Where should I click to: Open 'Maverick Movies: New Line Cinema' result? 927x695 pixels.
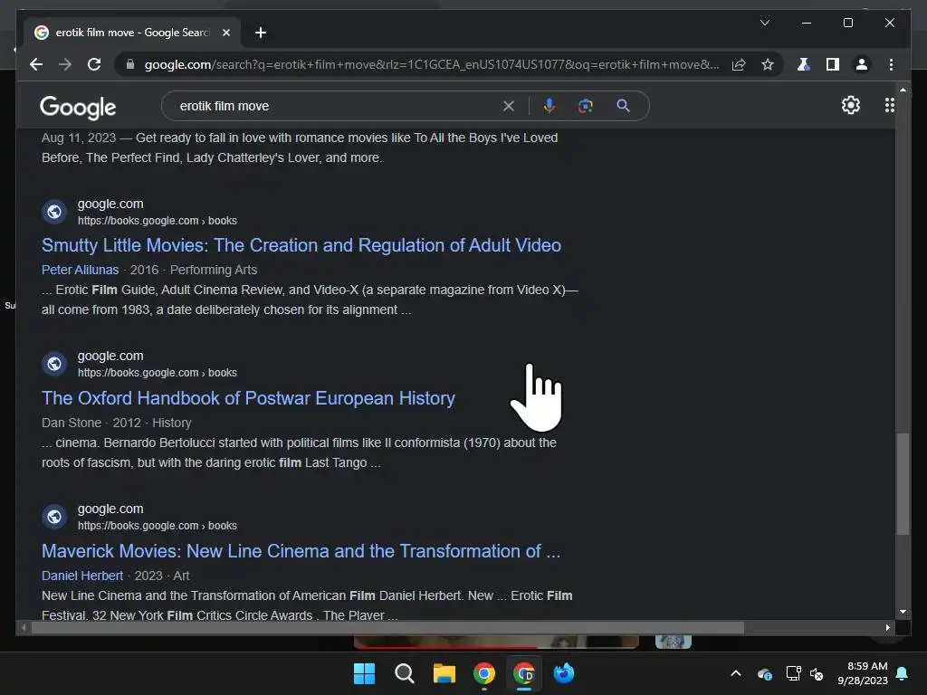click(301, 551)
